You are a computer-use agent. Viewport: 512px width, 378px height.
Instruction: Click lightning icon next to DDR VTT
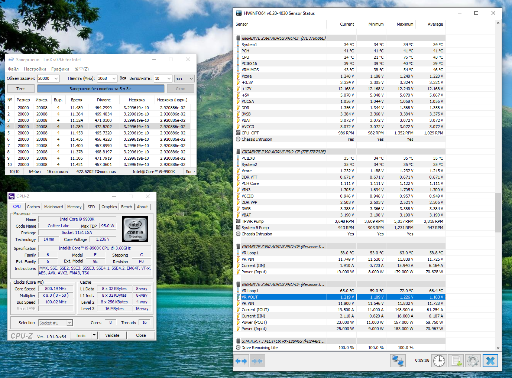238,177
